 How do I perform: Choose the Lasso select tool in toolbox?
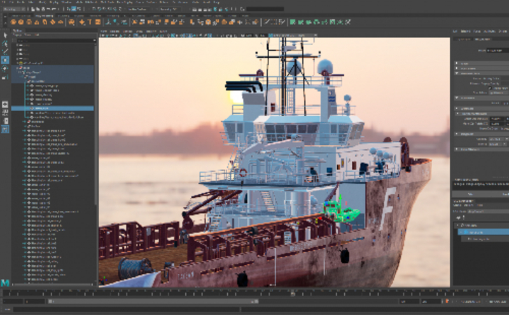pyautogui.click(x=5, y=43)
